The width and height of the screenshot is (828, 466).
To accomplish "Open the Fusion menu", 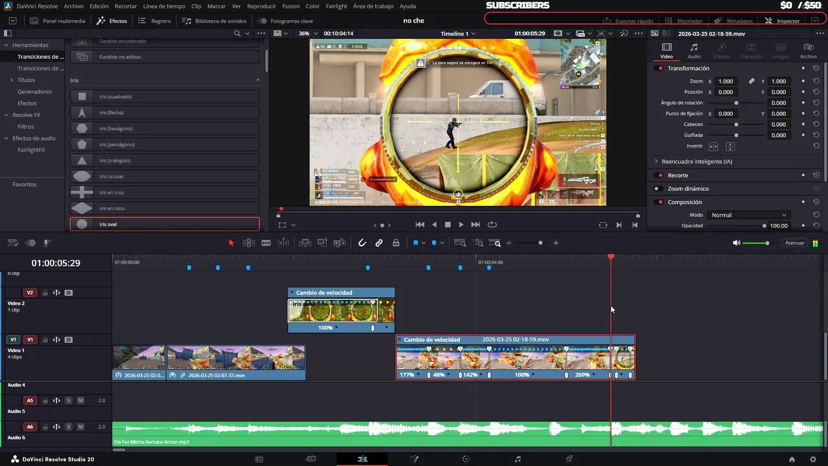I will point(291,6).
